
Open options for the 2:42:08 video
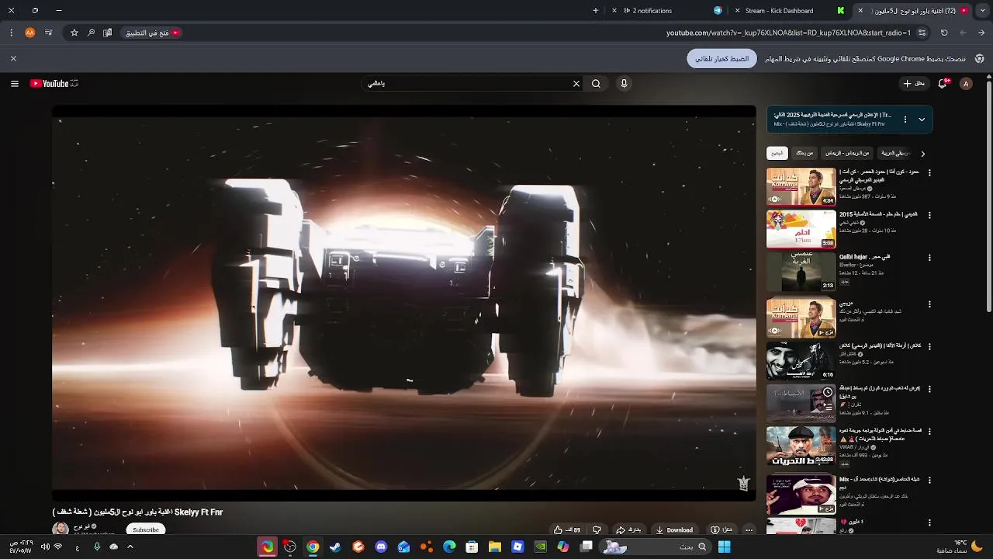929,432
